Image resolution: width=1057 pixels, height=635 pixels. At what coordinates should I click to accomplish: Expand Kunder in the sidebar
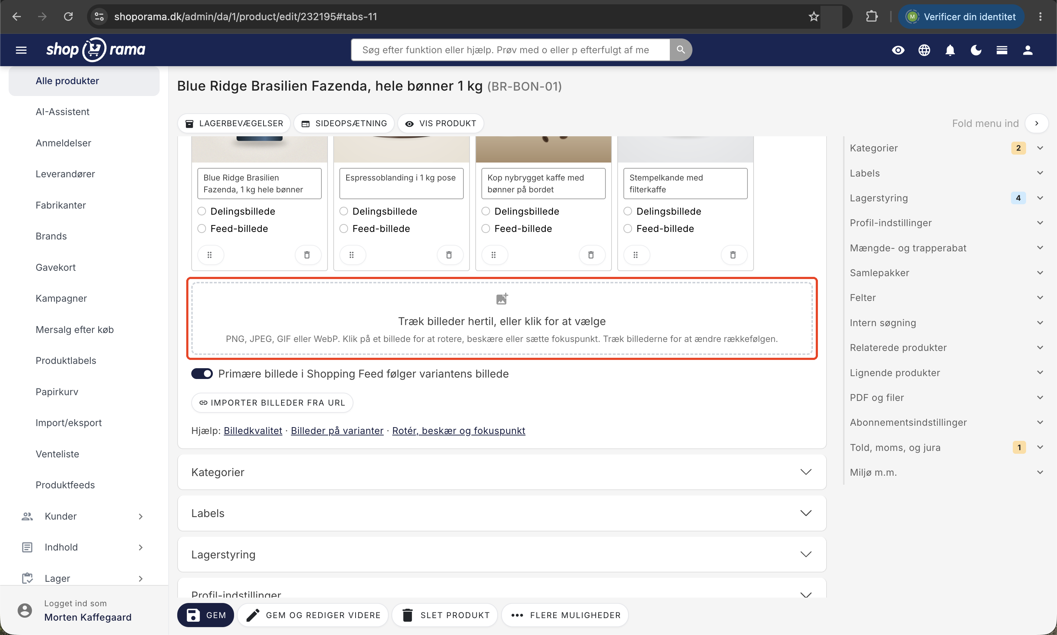tap(84, 516)
